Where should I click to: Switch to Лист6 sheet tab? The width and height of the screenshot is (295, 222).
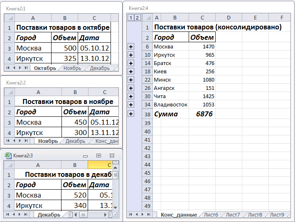pos(211,215)
